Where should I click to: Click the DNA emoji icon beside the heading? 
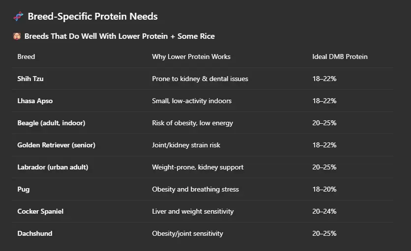[18, 16]
